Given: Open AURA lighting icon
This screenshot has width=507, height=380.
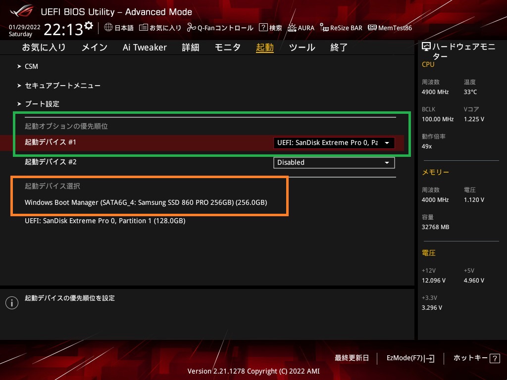Looking at the screenshot, I should click(x=292, y=28).
